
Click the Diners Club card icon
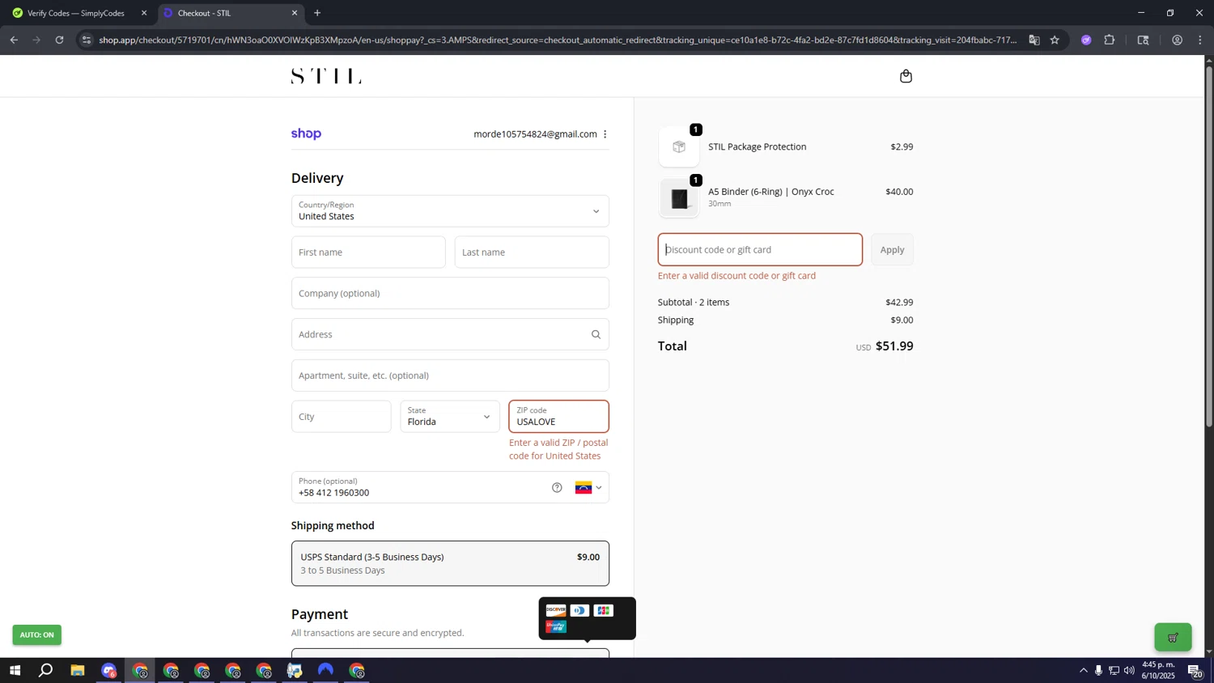click(579, 610)
